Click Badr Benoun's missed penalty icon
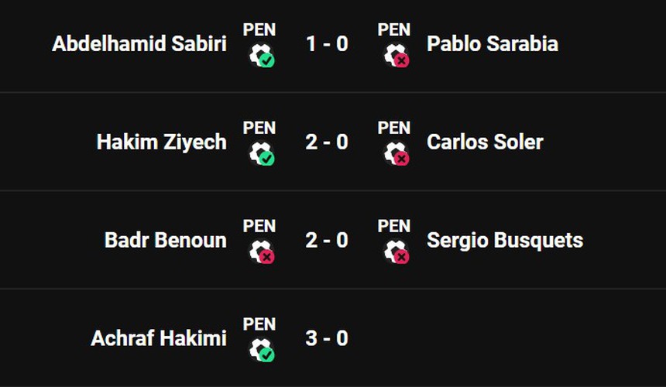 261,252
